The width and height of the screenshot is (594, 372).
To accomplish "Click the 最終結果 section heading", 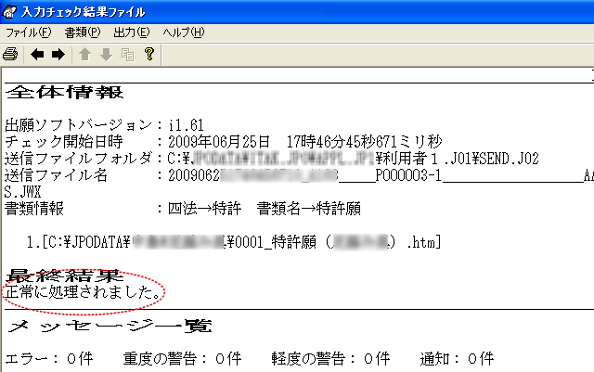I will [x=65, y=276].
